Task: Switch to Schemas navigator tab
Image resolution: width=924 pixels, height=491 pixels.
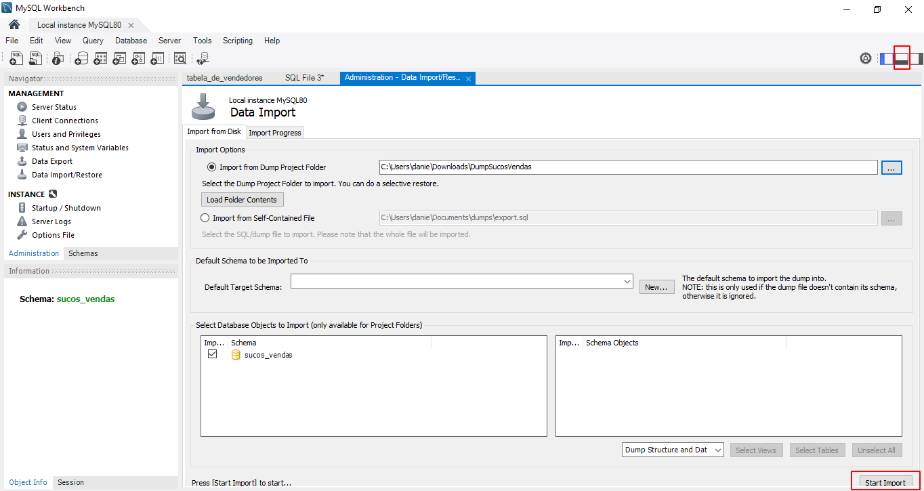Action: [x=83, y=253]
